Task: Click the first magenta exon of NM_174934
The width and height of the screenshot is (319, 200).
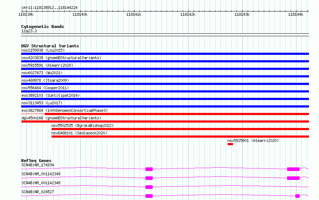Action: pos(149,169)
